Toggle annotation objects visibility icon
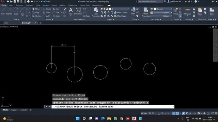This screenshot has width=218, height=122. [183, 113]
